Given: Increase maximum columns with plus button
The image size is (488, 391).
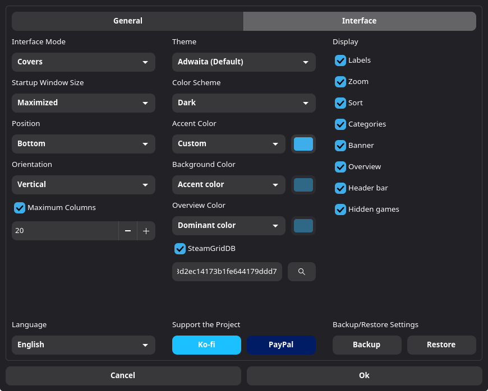Looking at the screenshot, I should 146,231.
